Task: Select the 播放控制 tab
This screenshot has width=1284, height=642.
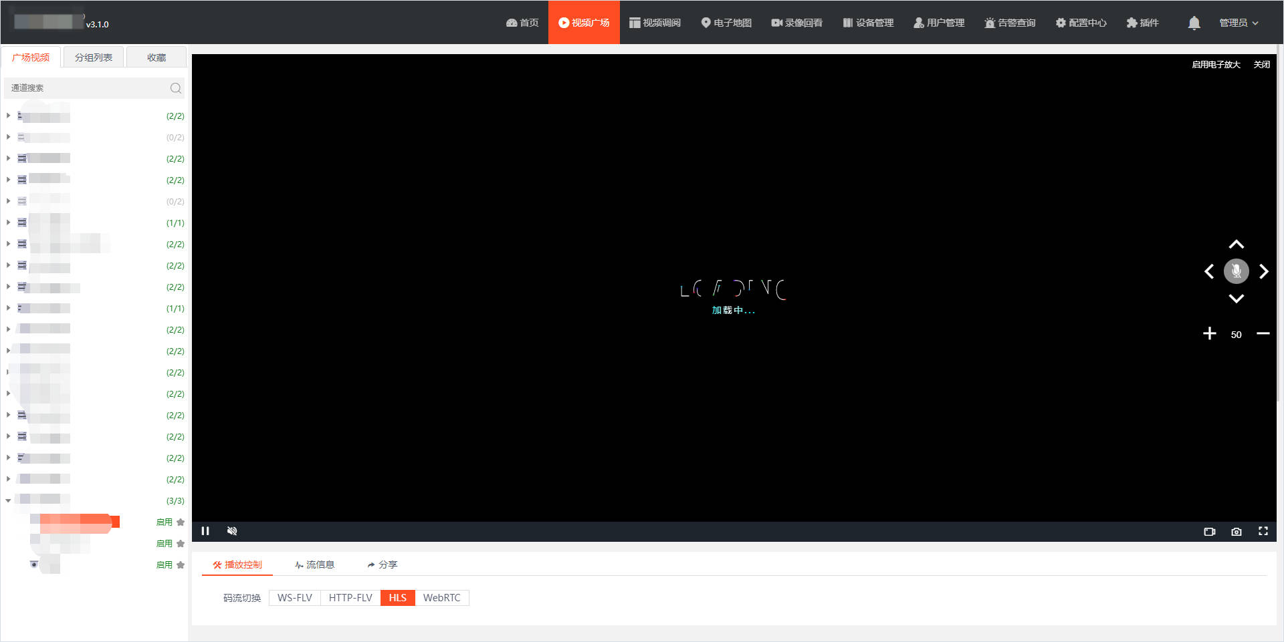Action: pyautogui.click(x=237, y=565)
